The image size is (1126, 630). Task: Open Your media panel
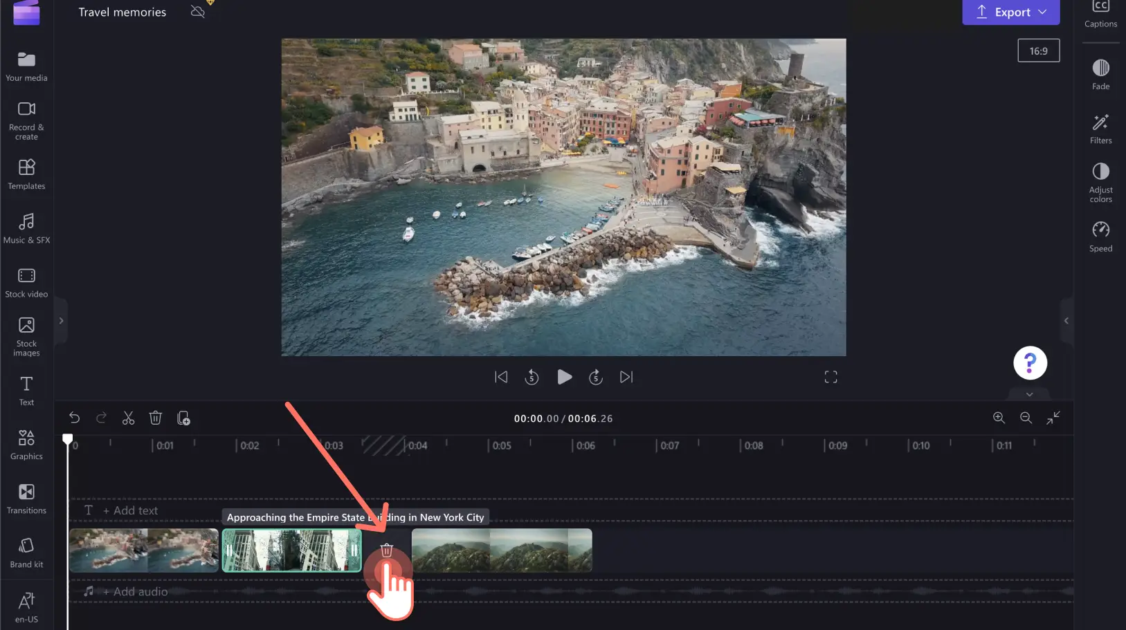click(x=26, y=67)
